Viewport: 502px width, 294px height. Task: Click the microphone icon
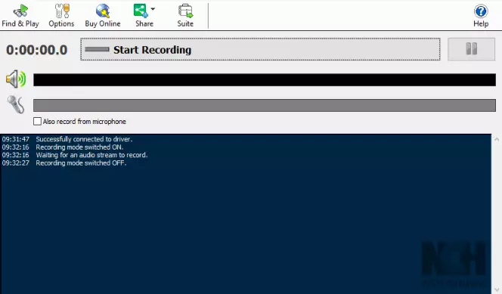(x=16, y=104)
